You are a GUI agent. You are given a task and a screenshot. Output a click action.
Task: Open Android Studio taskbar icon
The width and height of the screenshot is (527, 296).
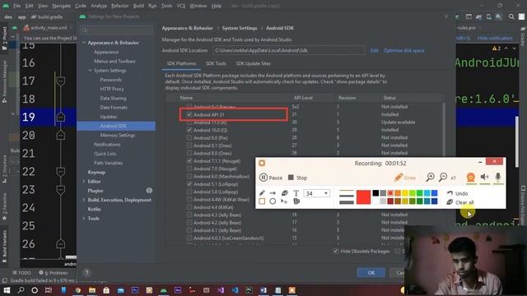(x=163, y=290)
